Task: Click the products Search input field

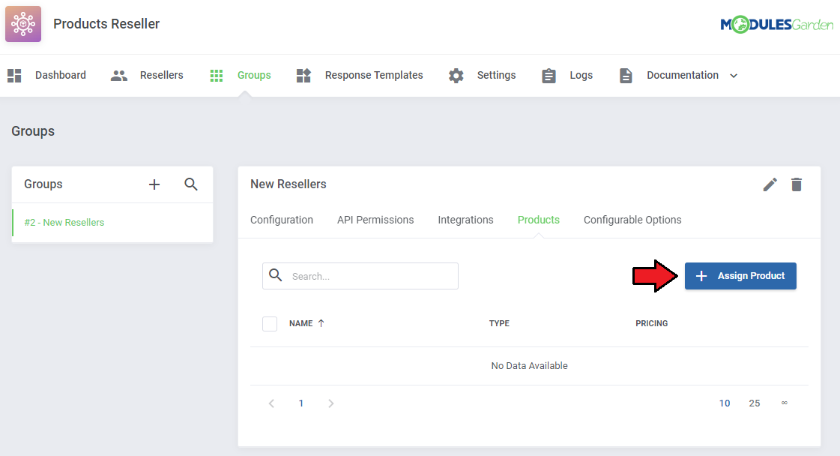Action: pos(360,276)
